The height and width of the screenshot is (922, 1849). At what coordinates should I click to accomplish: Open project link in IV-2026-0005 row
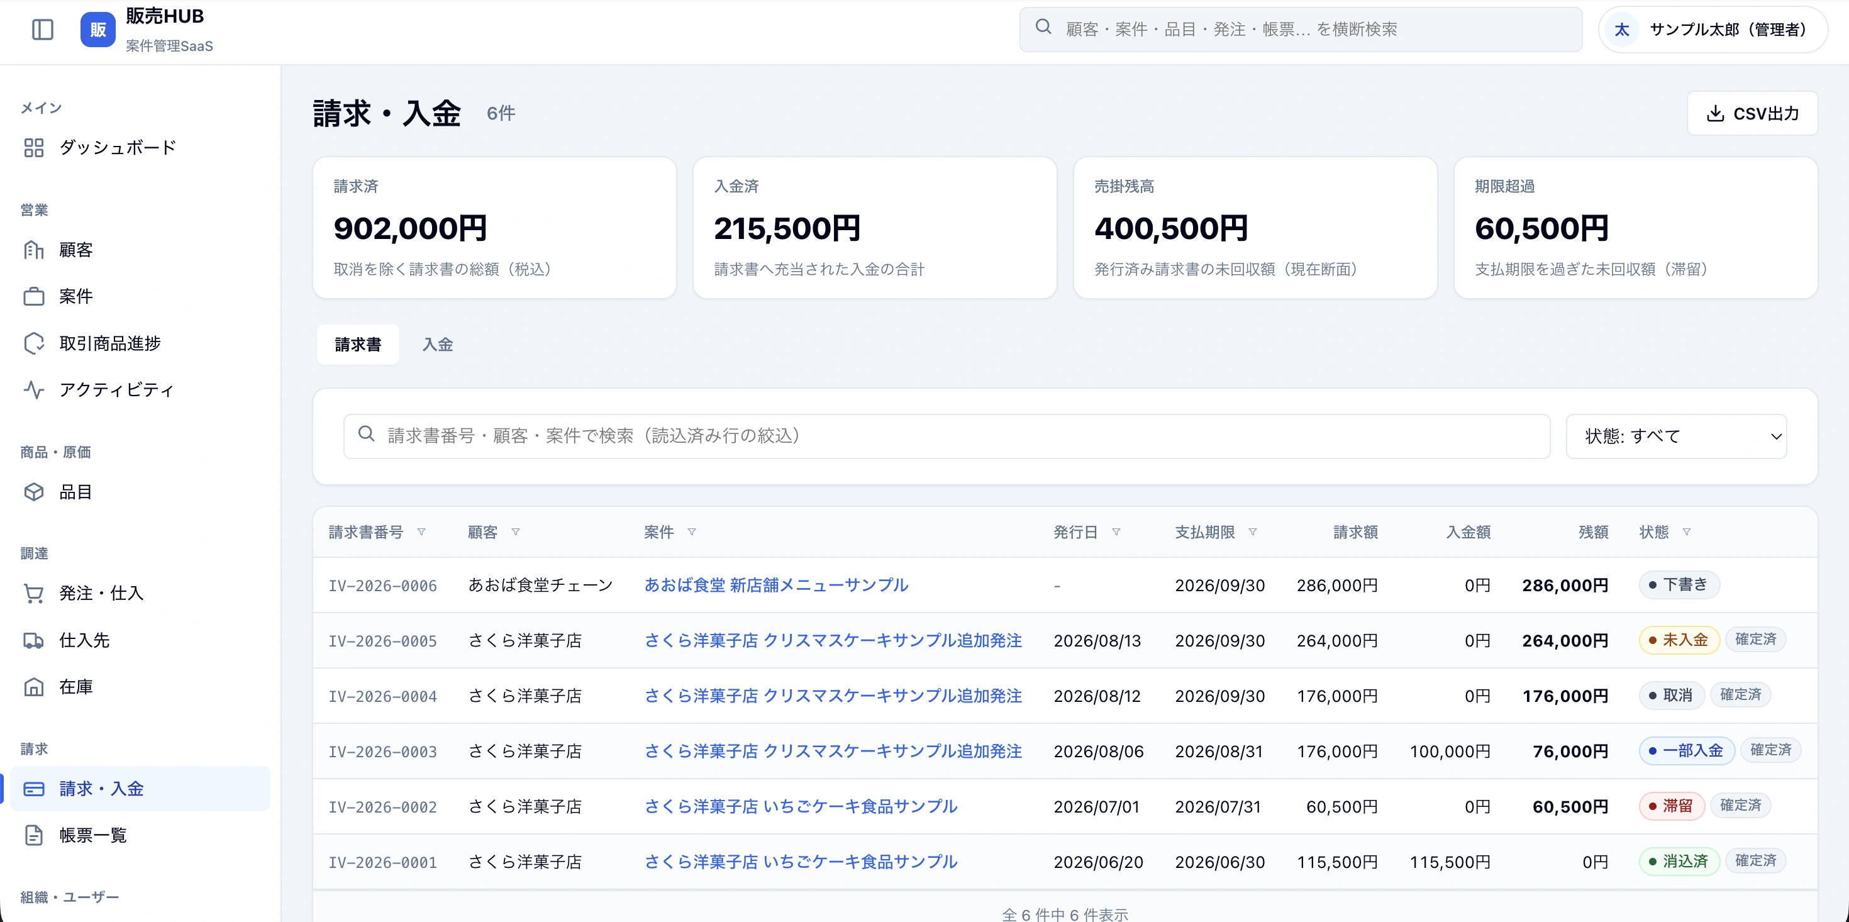[833, 640]
